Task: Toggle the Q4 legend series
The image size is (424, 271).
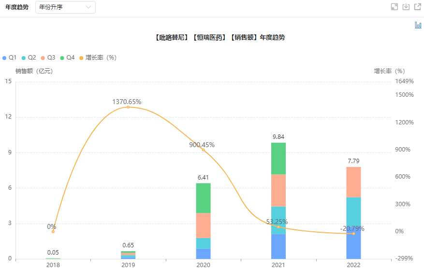Action: pyautogui.click(x=68, y=58)
